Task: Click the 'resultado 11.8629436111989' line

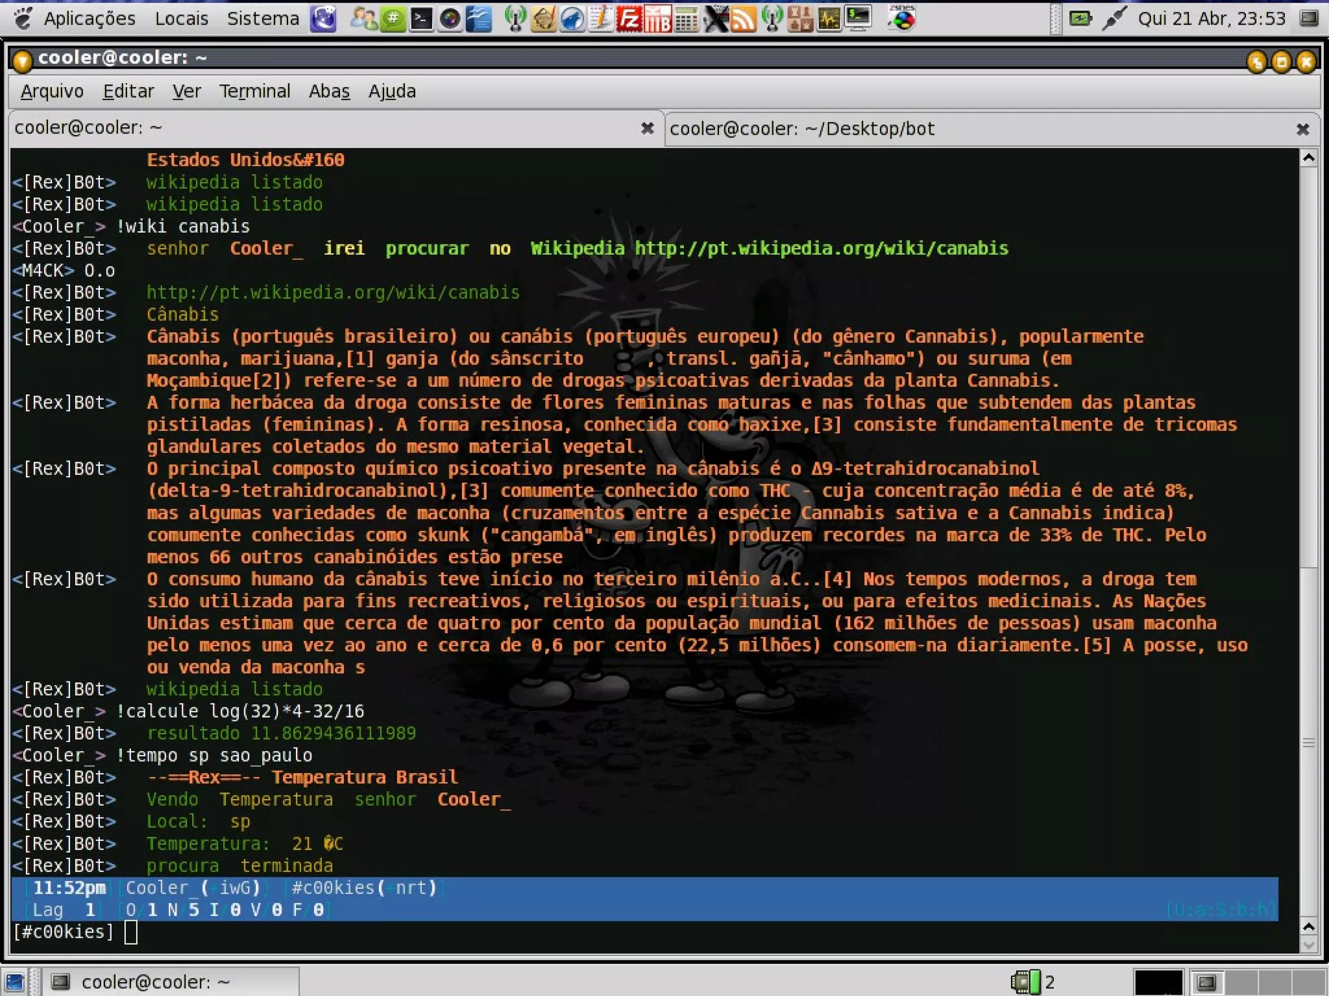Action: pos(281,733)
